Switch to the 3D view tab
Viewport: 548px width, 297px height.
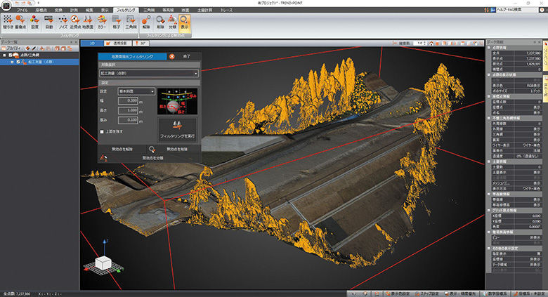(92, 44)
